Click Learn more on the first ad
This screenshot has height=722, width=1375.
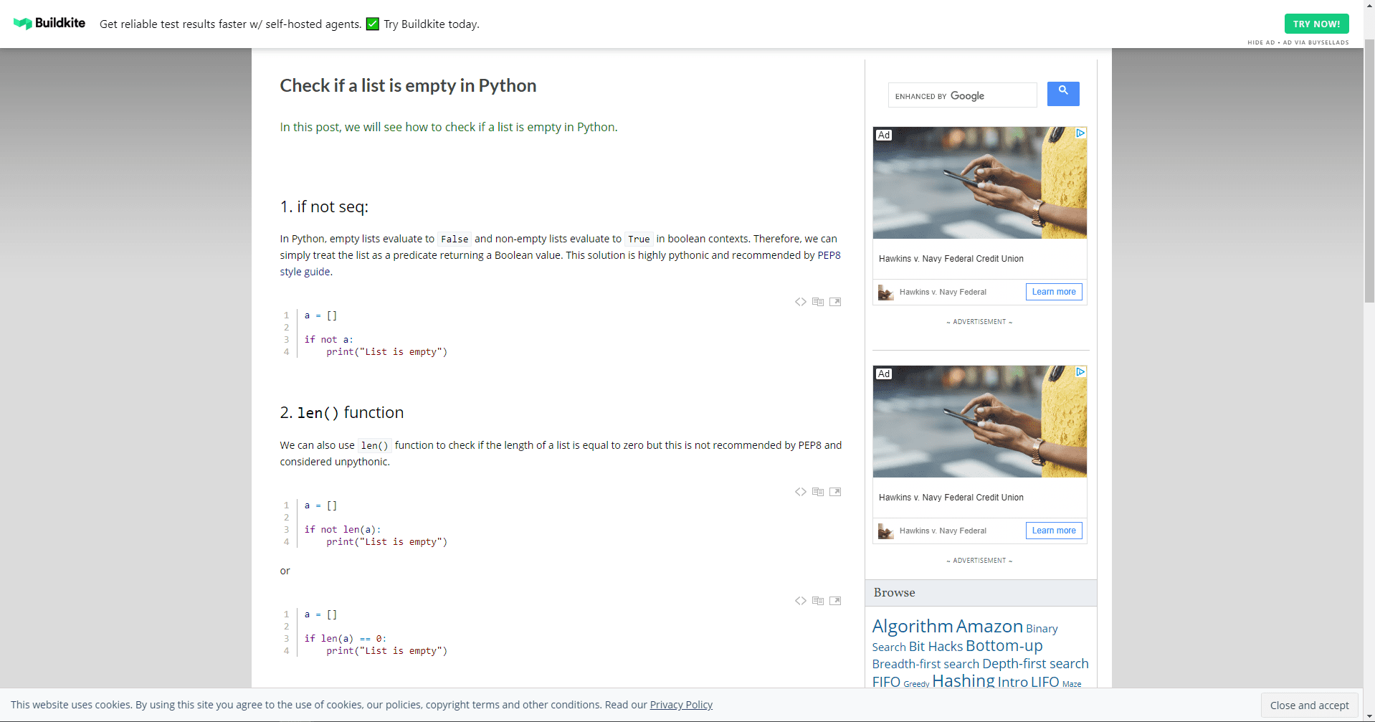pyautogui.click(x=1053, y=292)
